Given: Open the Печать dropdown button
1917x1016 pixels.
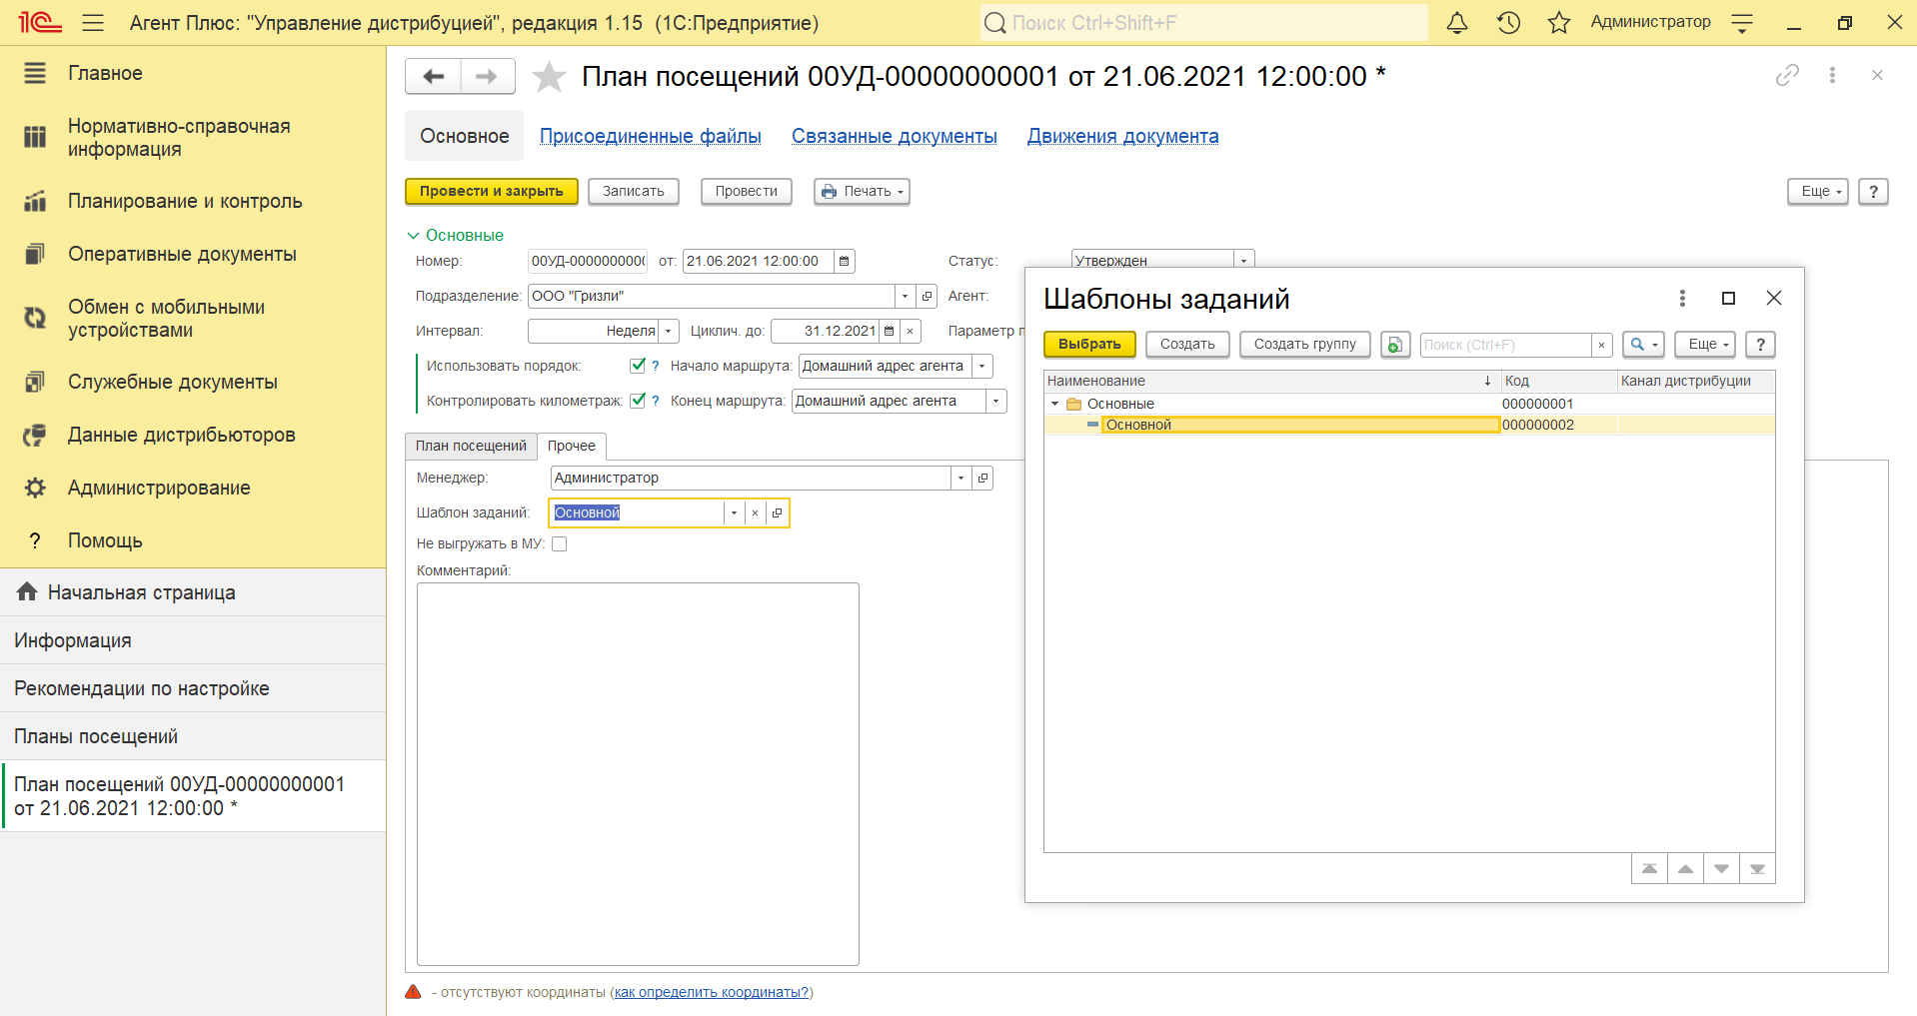Looking at the screenshot, I should click(x=862, y=191).
